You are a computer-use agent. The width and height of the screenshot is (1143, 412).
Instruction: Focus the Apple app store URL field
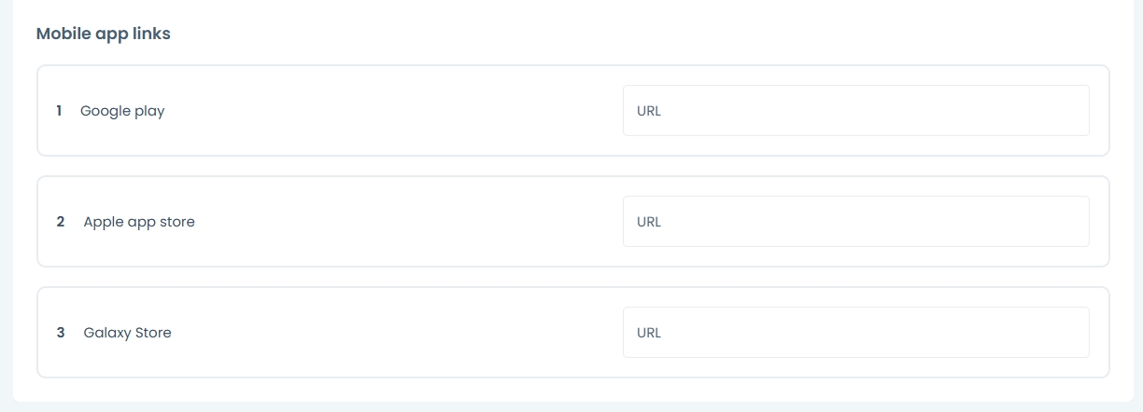(x=855, y=222)
